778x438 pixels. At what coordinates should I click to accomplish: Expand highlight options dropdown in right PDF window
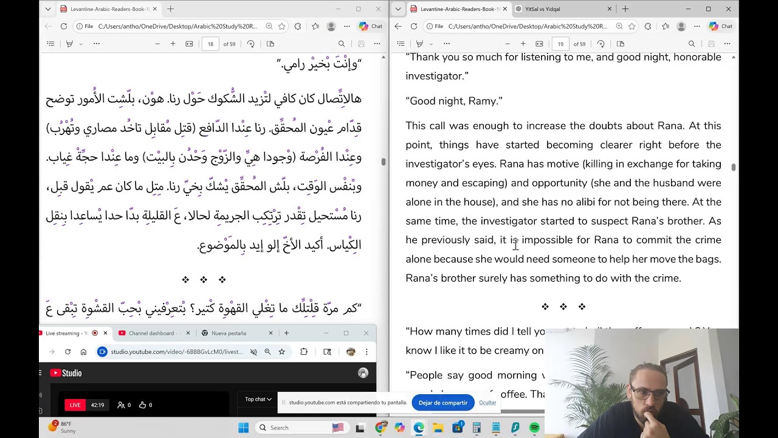(430, 44)
